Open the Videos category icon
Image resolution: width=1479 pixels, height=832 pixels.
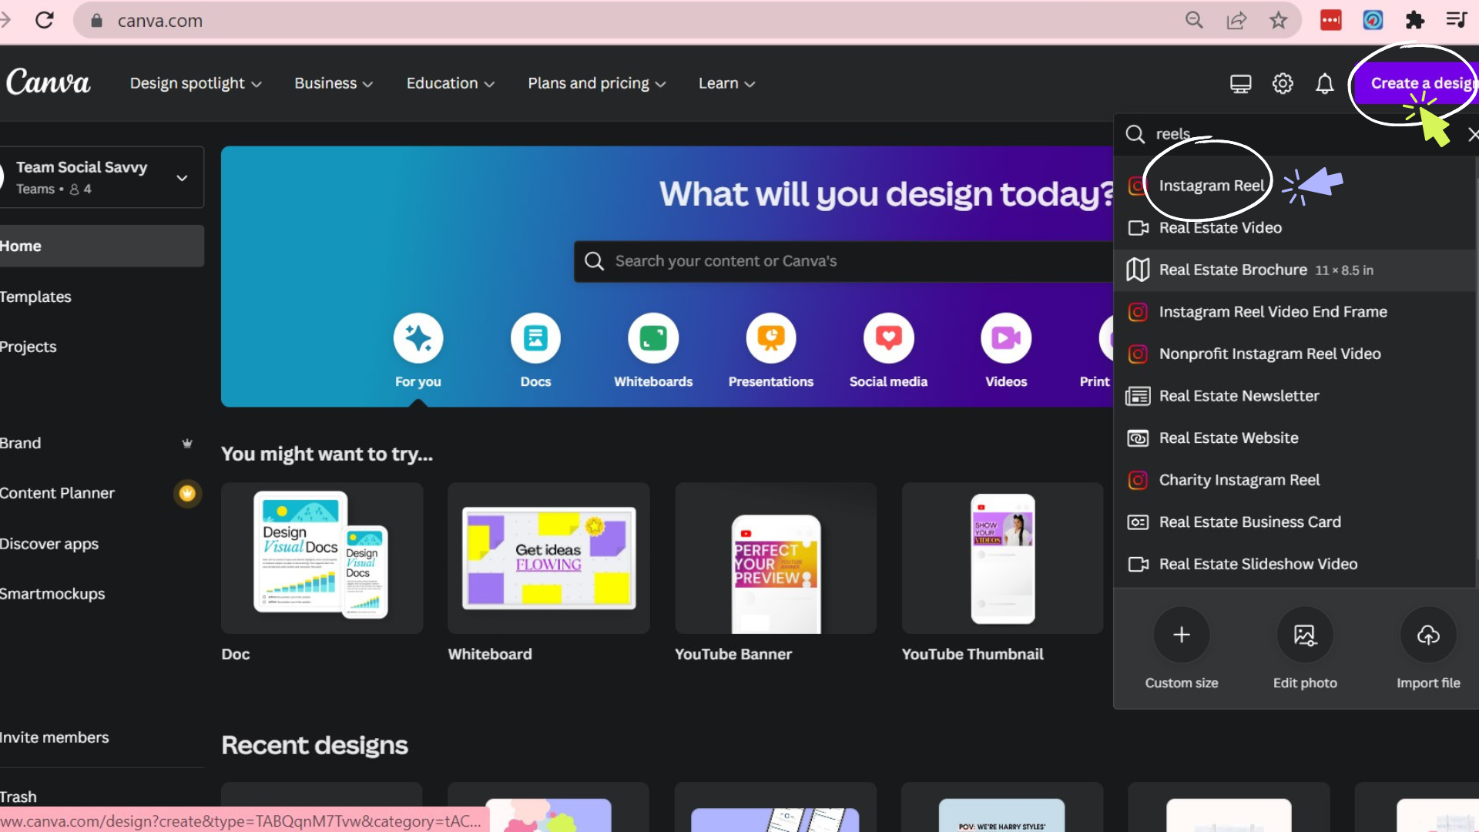1006,338
